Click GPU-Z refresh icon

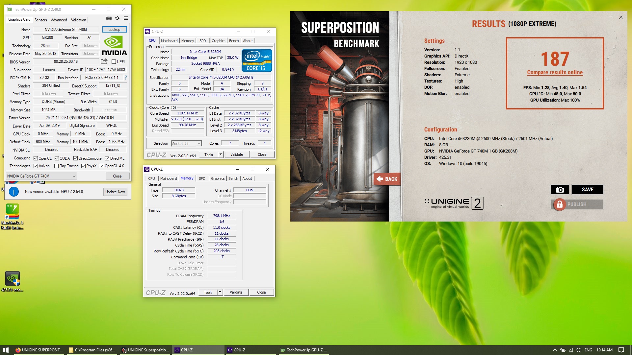pos(117,18)
